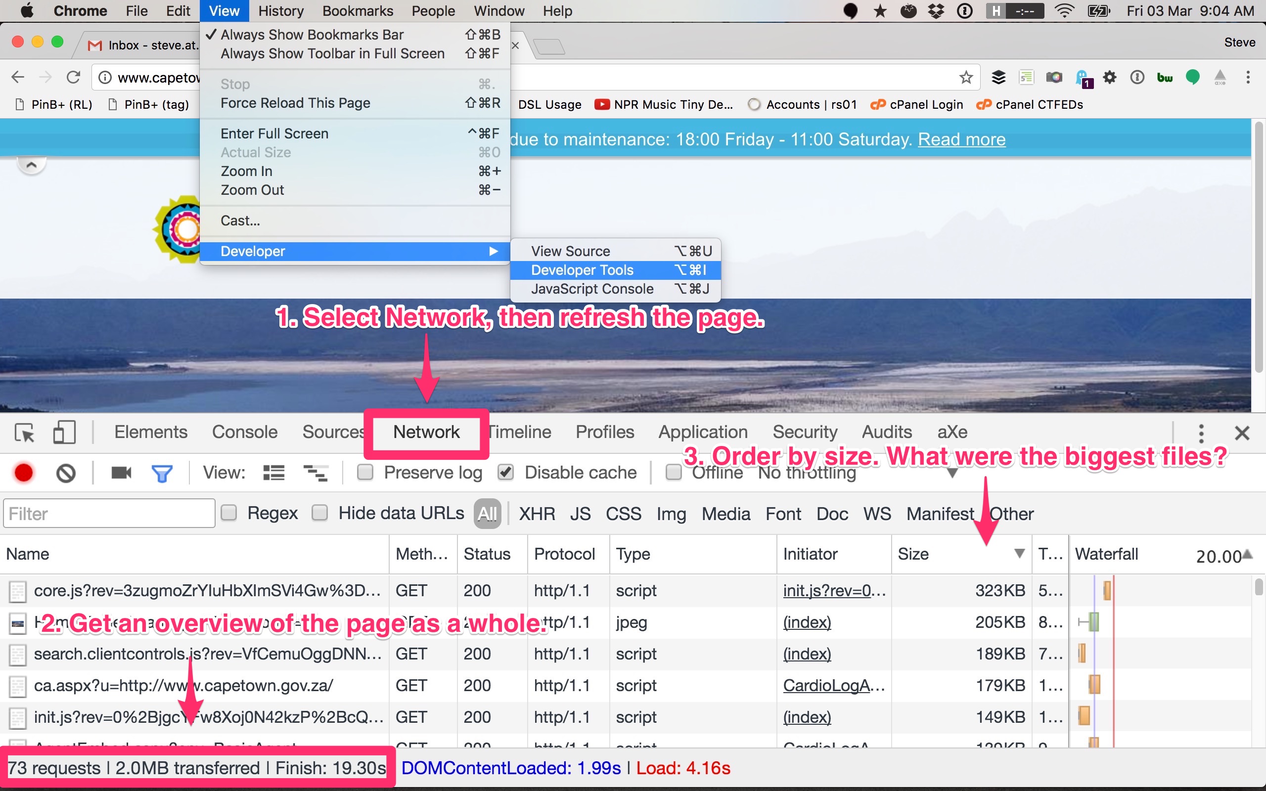Toggle the device toolbar icon
The width and height of the screenshot is (1266, 791).
pyautogui.click(x=64, y=433)
